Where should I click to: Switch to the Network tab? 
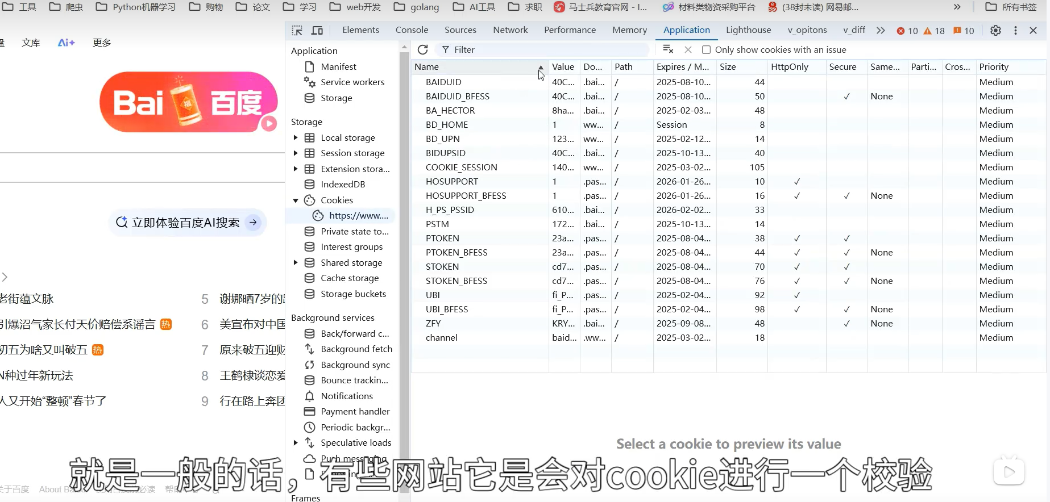pos(510,30)
